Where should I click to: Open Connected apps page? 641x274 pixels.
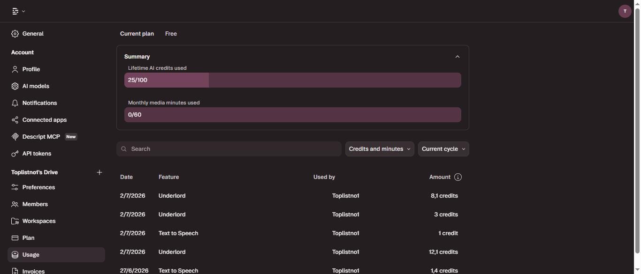[56, 120]
